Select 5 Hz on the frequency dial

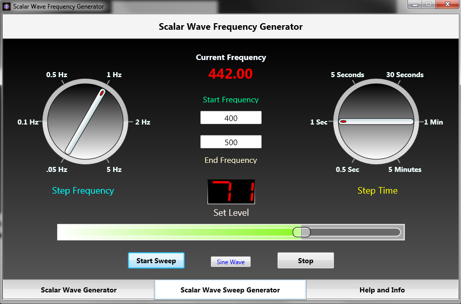click(114, 169)
